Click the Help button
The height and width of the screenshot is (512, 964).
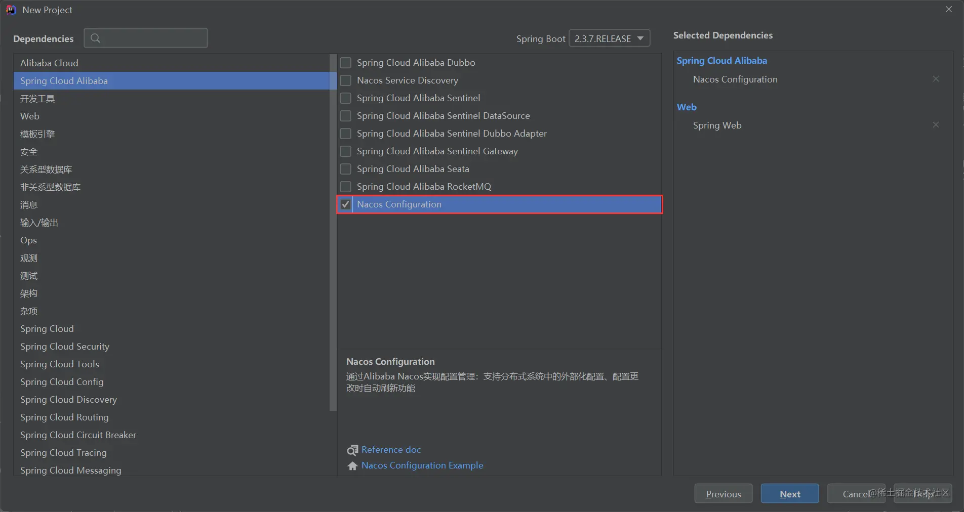point(922,494)
